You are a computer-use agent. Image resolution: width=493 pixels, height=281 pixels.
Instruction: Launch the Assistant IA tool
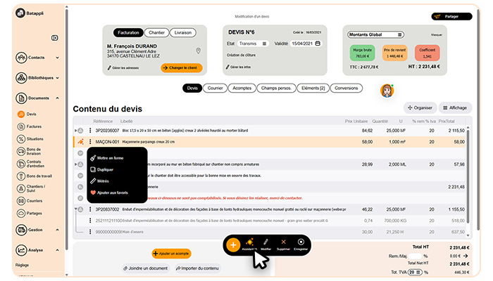tap(249, 244)
